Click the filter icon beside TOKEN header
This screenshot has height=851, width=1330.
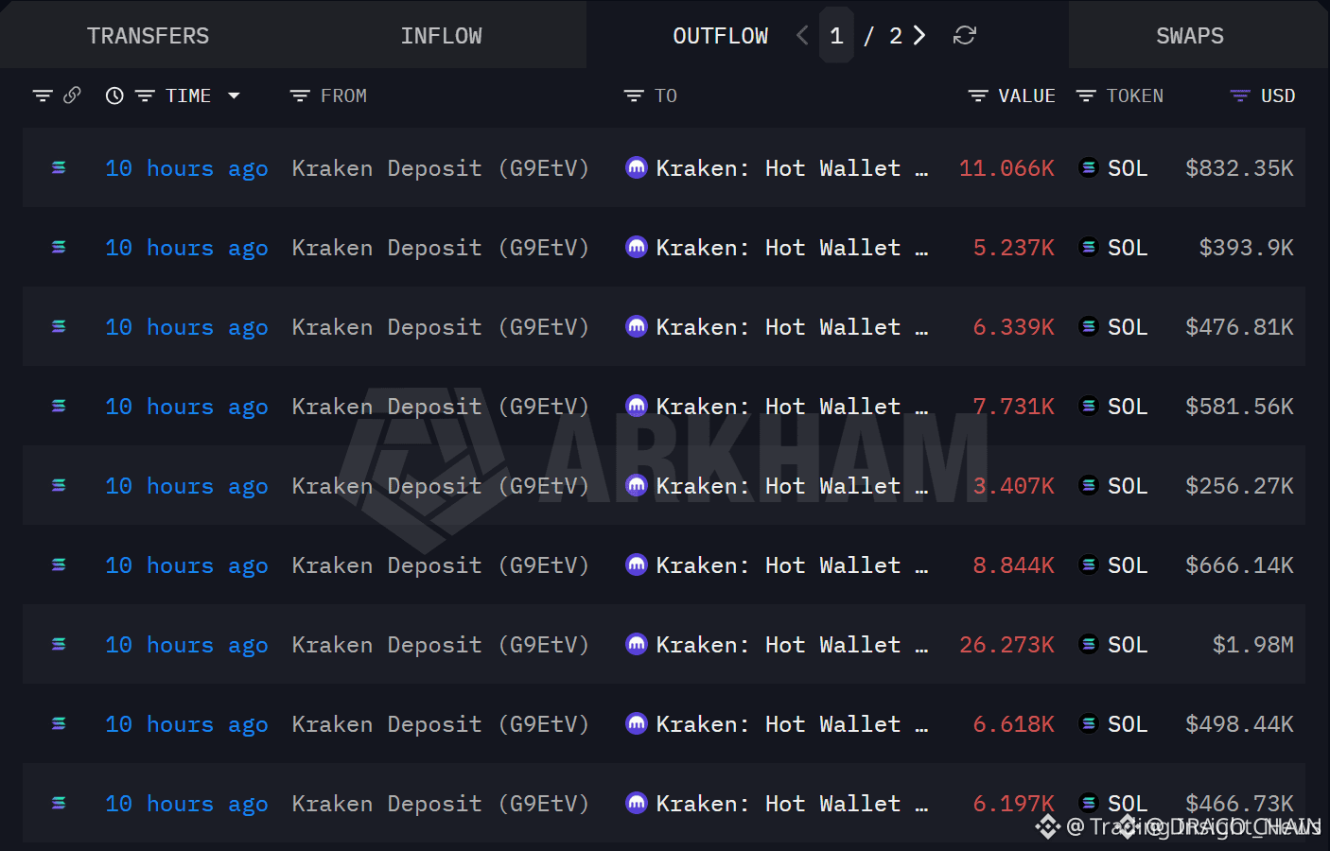tap(1086, 96)
